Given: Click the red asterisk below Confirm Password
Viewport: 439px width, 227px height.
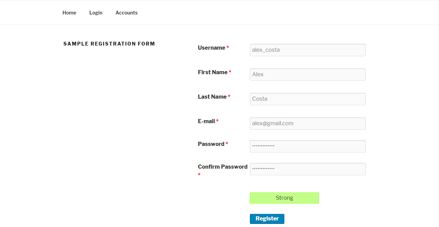Looking at the screenshot, I should 199,175.
